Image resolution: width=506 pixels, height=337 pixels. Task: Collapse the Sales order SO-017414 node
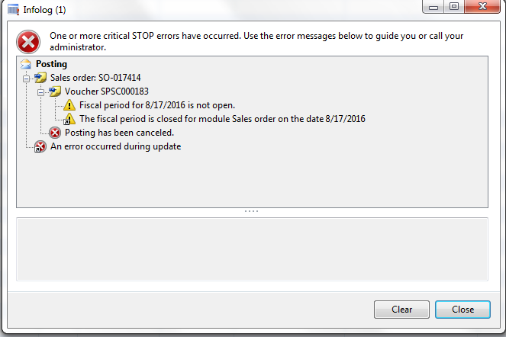[x=27, y=79]
